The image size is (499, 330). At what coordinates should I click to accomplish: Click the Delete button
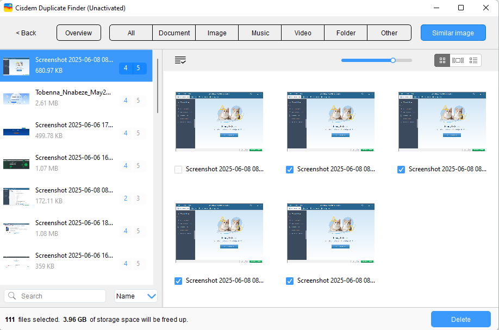coord(460,319)
